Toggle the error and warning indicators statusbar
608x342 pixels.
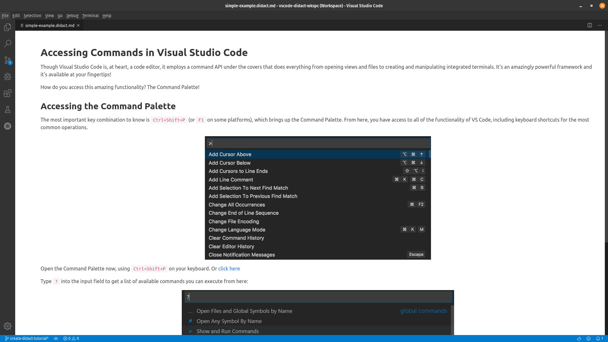(71, 338)
